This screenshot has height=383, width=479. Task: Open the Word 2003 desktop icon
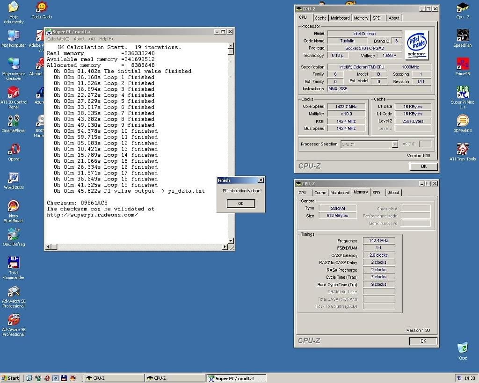pyautogui.click(x=14, y=181)
